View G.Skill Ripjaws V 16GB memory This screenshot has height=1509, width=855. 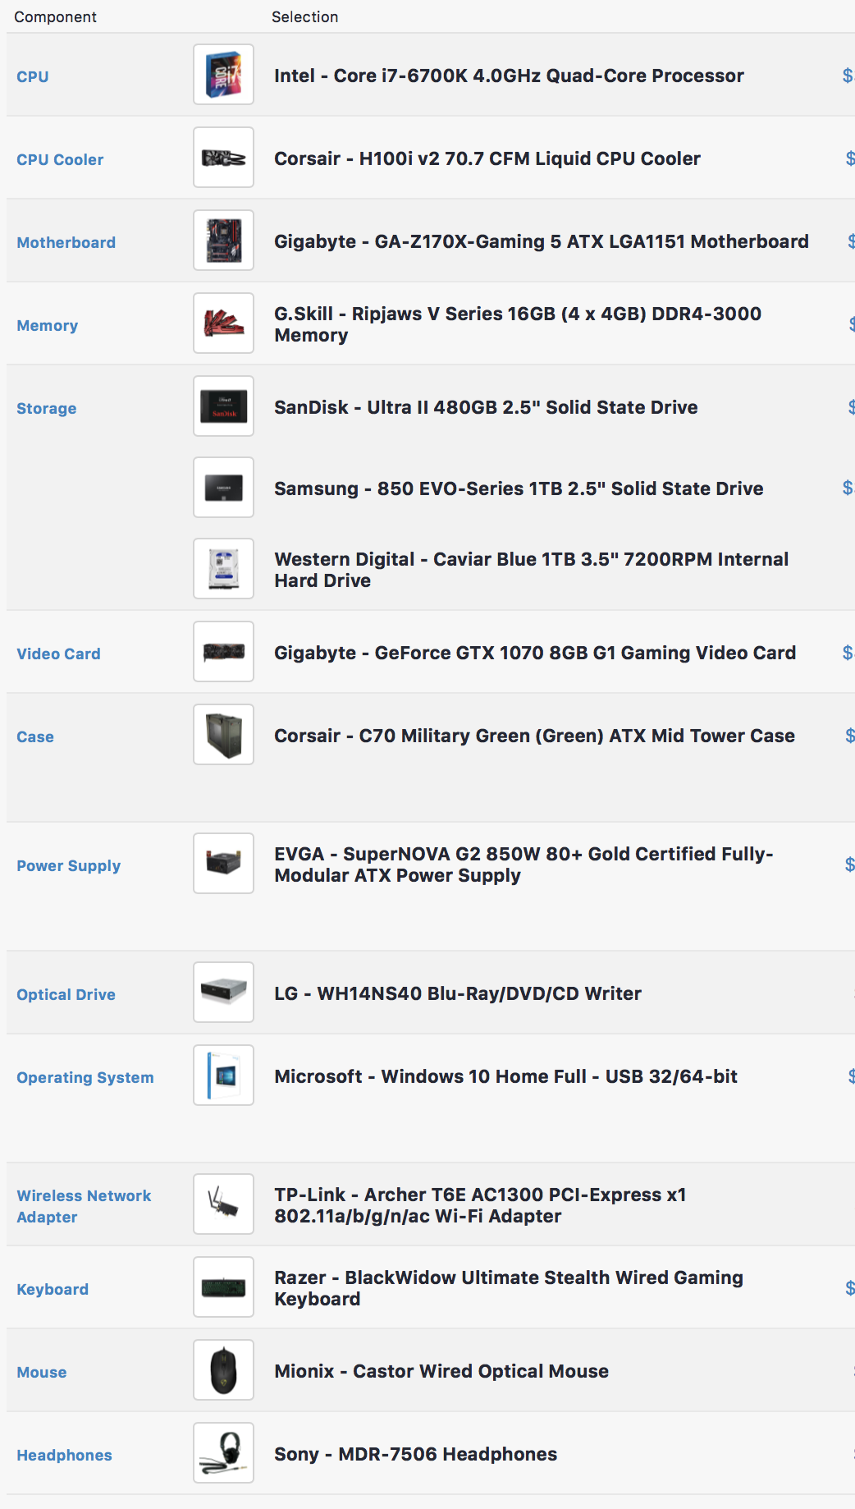518,324
